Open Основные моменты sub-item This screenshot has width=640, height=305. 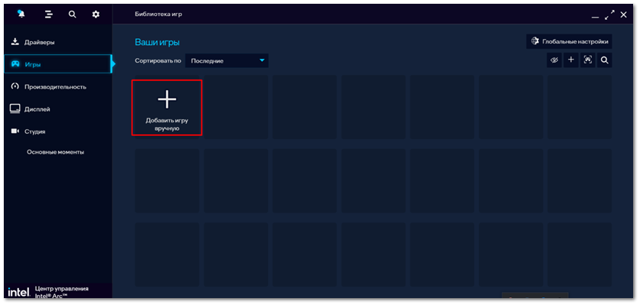tap(56, 152)
